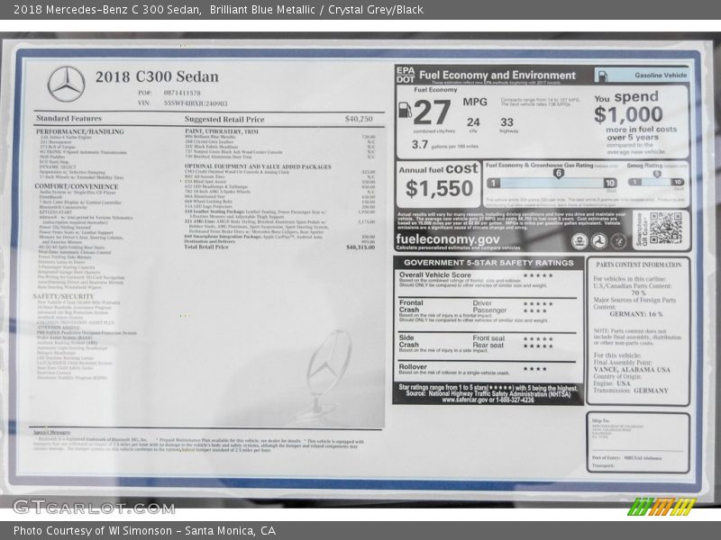Click the EPA DOT logo
Screen dimensions: 721x540
[405, 75]
